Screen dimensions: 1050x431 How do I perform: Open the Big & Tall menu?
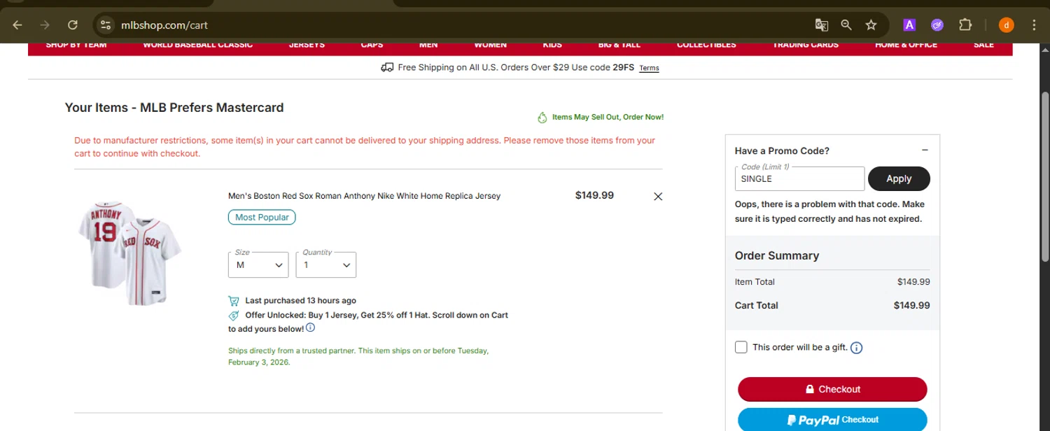pos(619,45)
